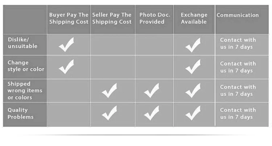Click Shipped wrong items exchange checkmark
272x146 pixels.
193,90
